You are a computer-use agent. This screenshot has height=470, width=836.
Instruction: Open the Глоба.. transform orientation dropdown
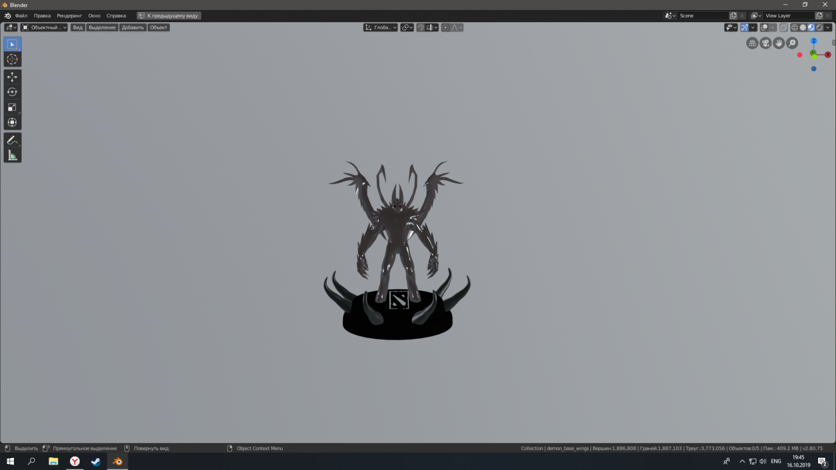click(x=381, y=27)
